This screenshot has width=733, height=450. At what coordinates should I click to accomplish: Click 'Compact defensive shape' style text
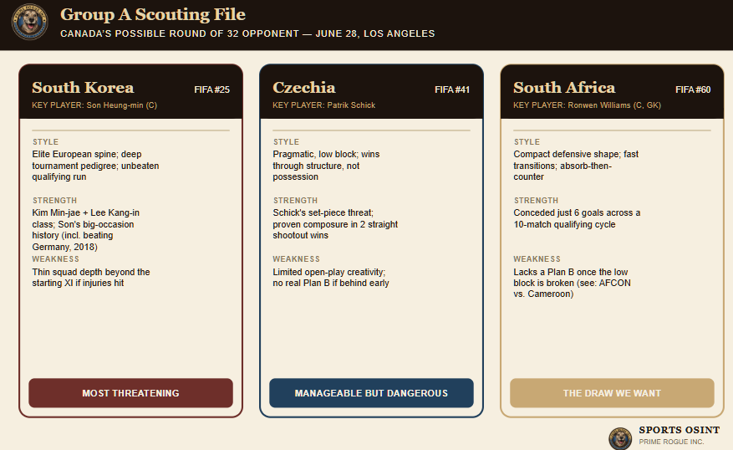[x=576, y=166]
